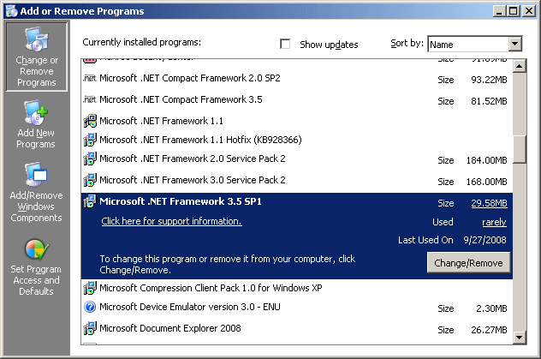Click the Microsoft Device Emulator help-style icon
The image size is (541, 359).
(90, 307)
